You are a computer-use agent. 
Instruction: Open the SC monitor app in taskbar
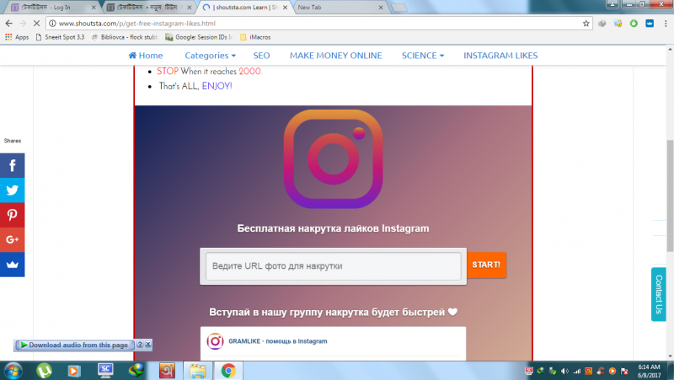click(105, 371)
